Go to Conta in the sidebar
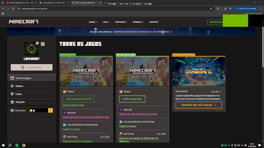 pos(32,94)
